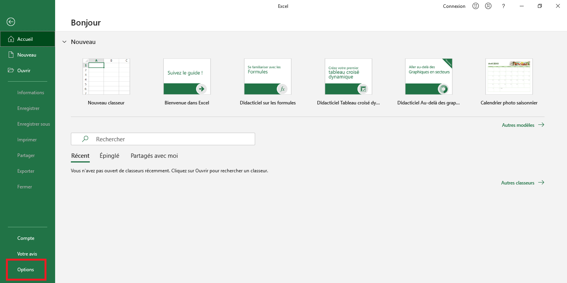Click Connexion to sign in
The image size is (567, 283).
point(454,6)
